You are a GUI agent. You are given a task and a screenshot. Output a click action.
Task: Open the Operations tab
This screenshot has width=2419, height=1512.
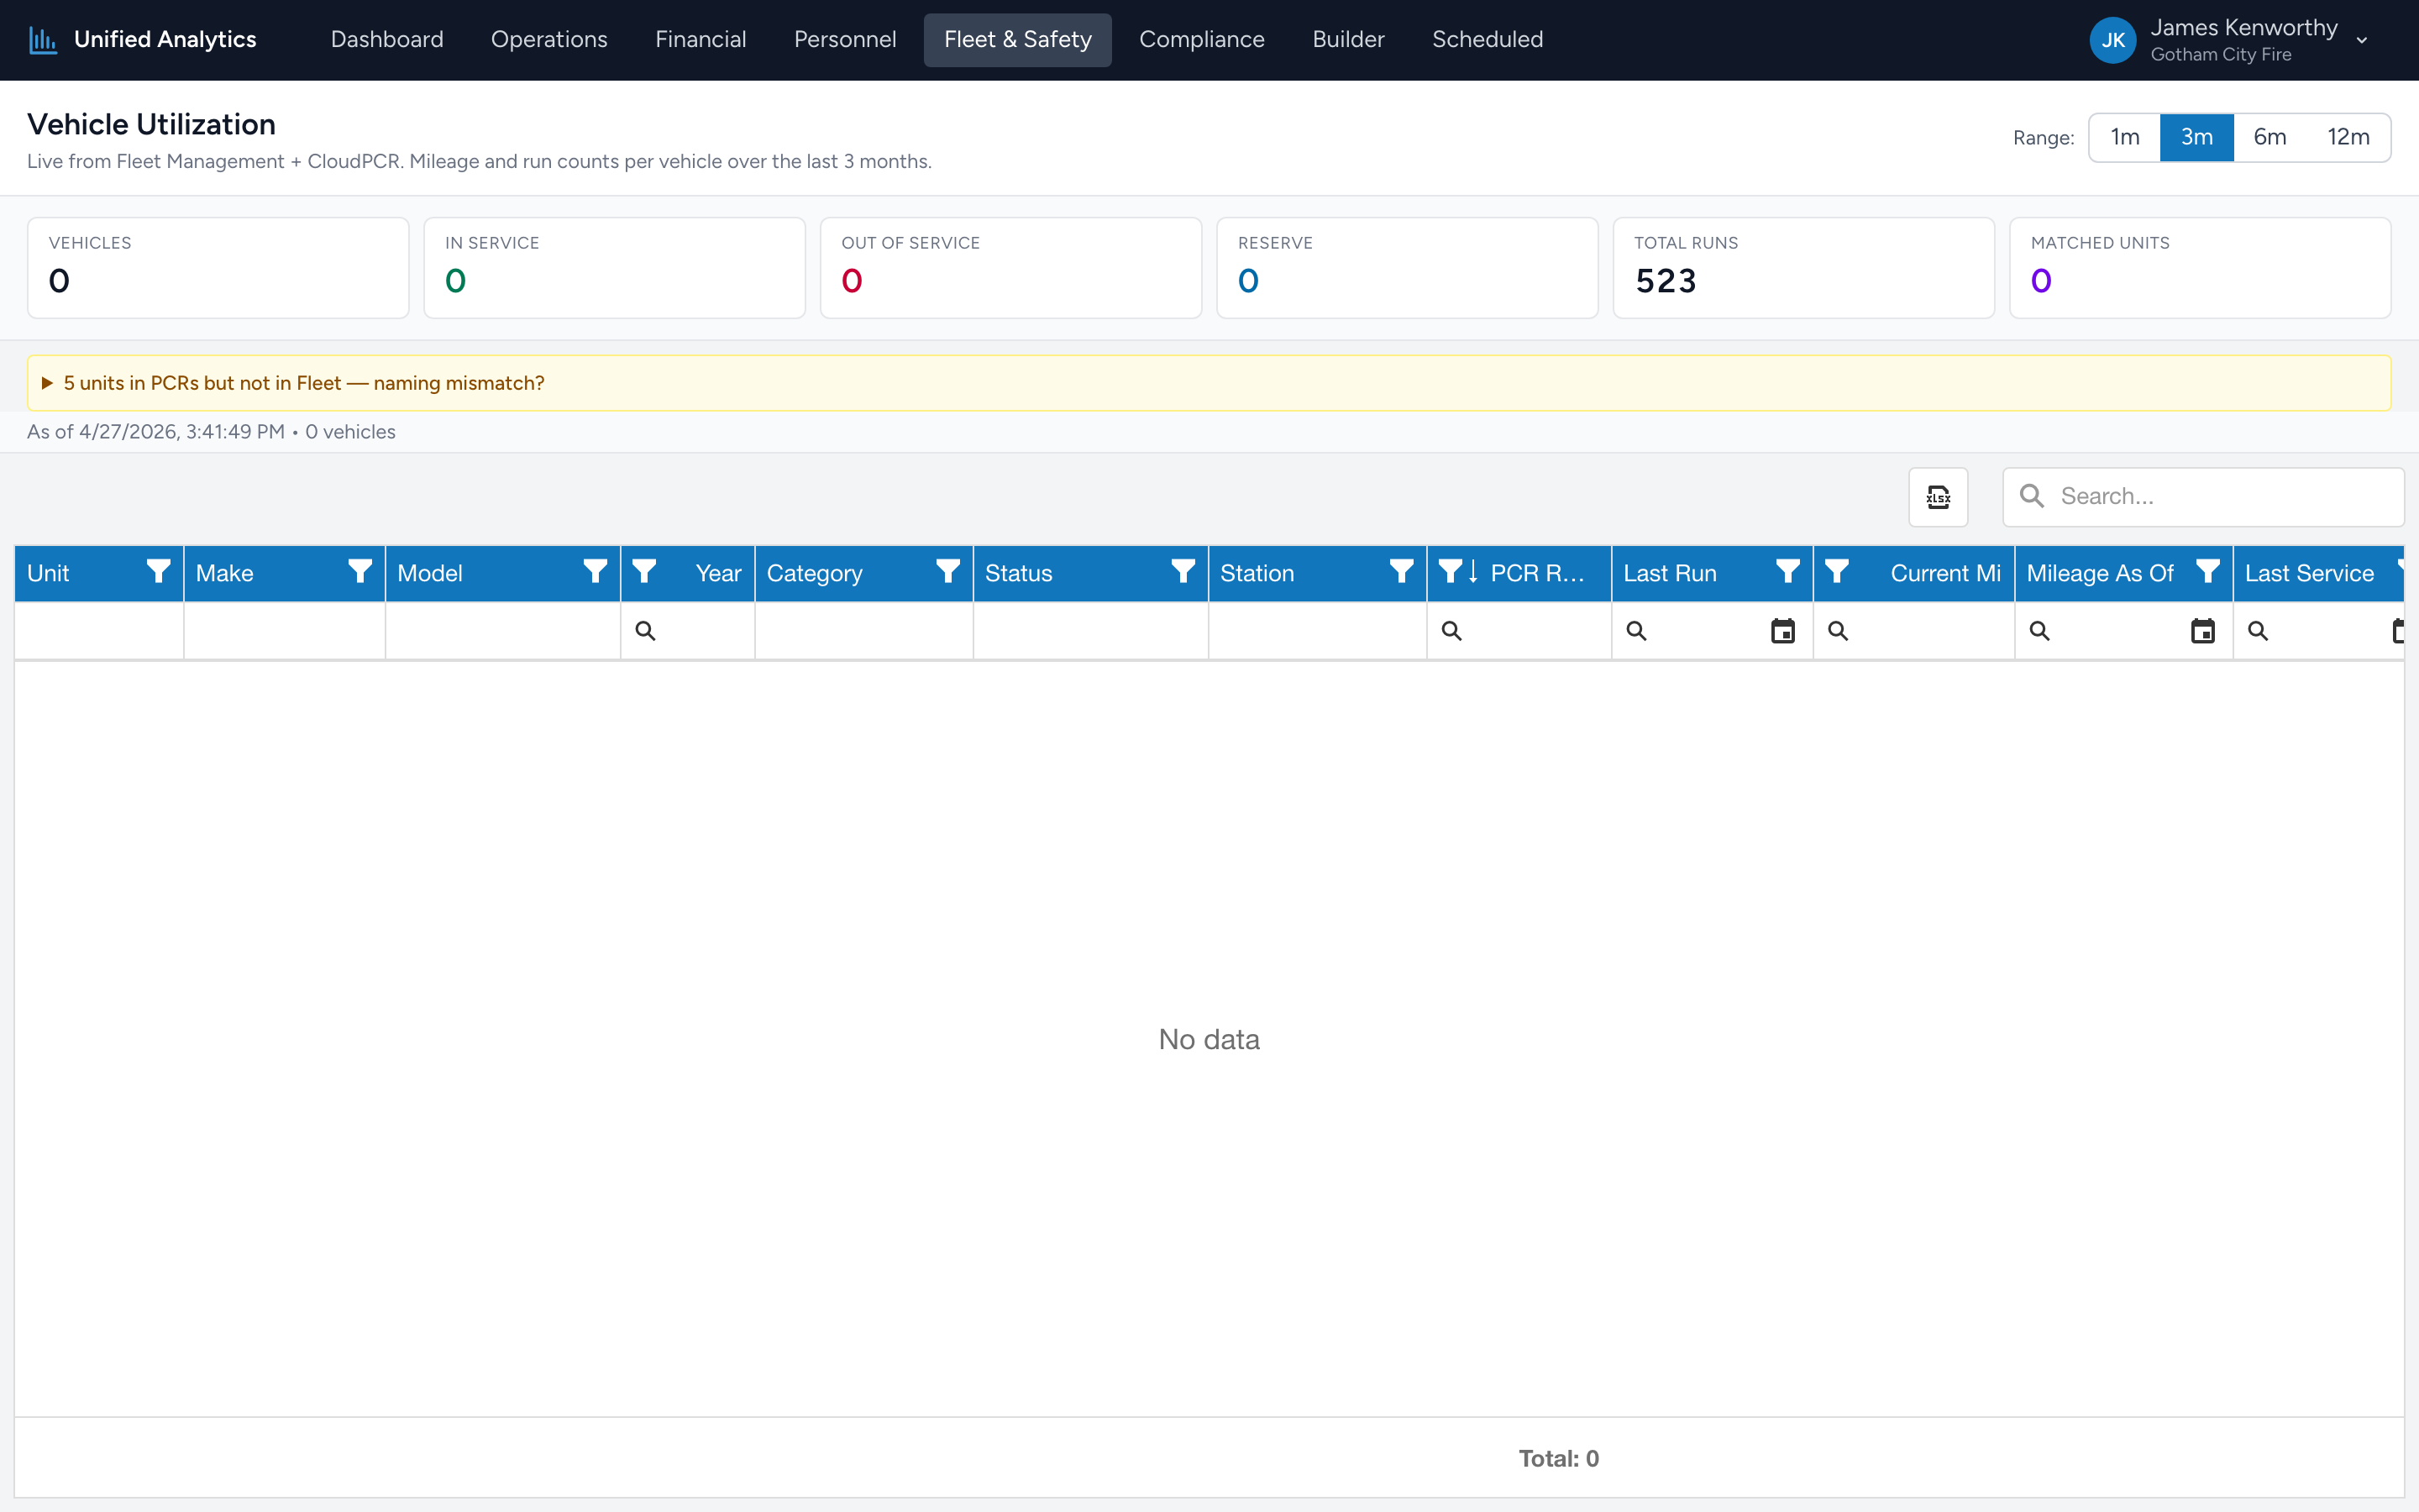[548, 40]
